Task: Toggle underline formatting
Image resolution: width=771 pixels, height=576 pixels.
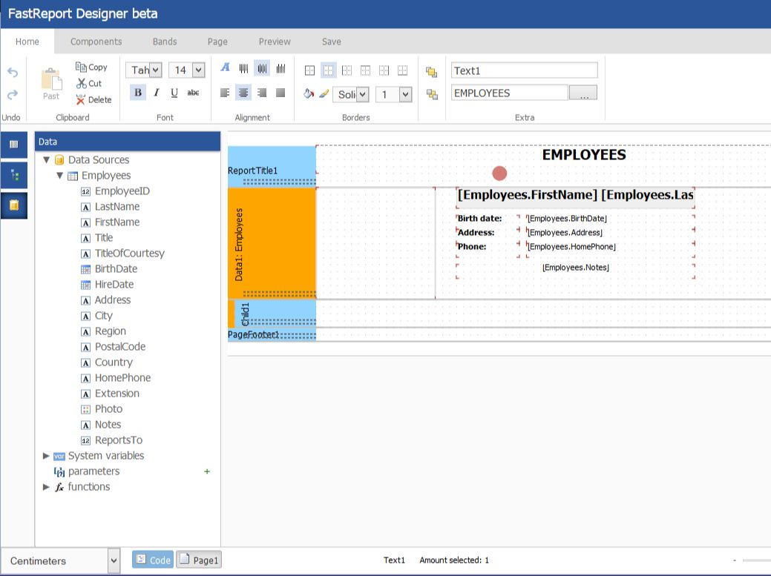Action: pos(173,92)
